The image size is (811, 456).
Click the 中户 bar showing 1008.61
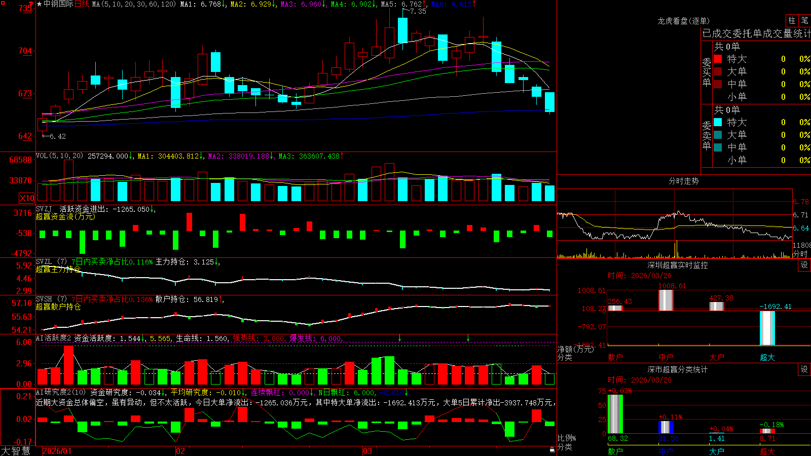(x=666, y=300)
